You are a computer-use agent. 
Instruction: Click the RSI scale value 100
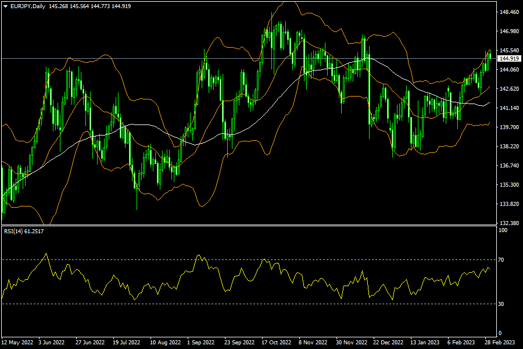pyautogui.click(x=503, y=230)
